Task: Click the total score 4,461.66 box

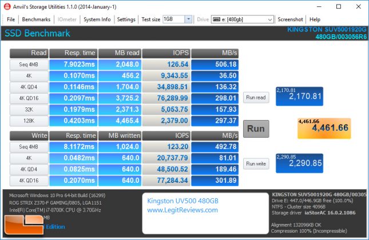Action: tap(324, 129)
